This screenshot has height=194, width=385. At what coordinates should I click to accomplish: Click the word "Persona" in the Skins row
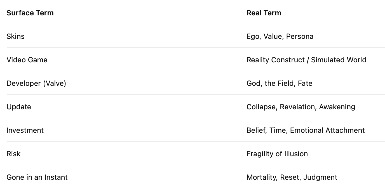pos(300,36)
